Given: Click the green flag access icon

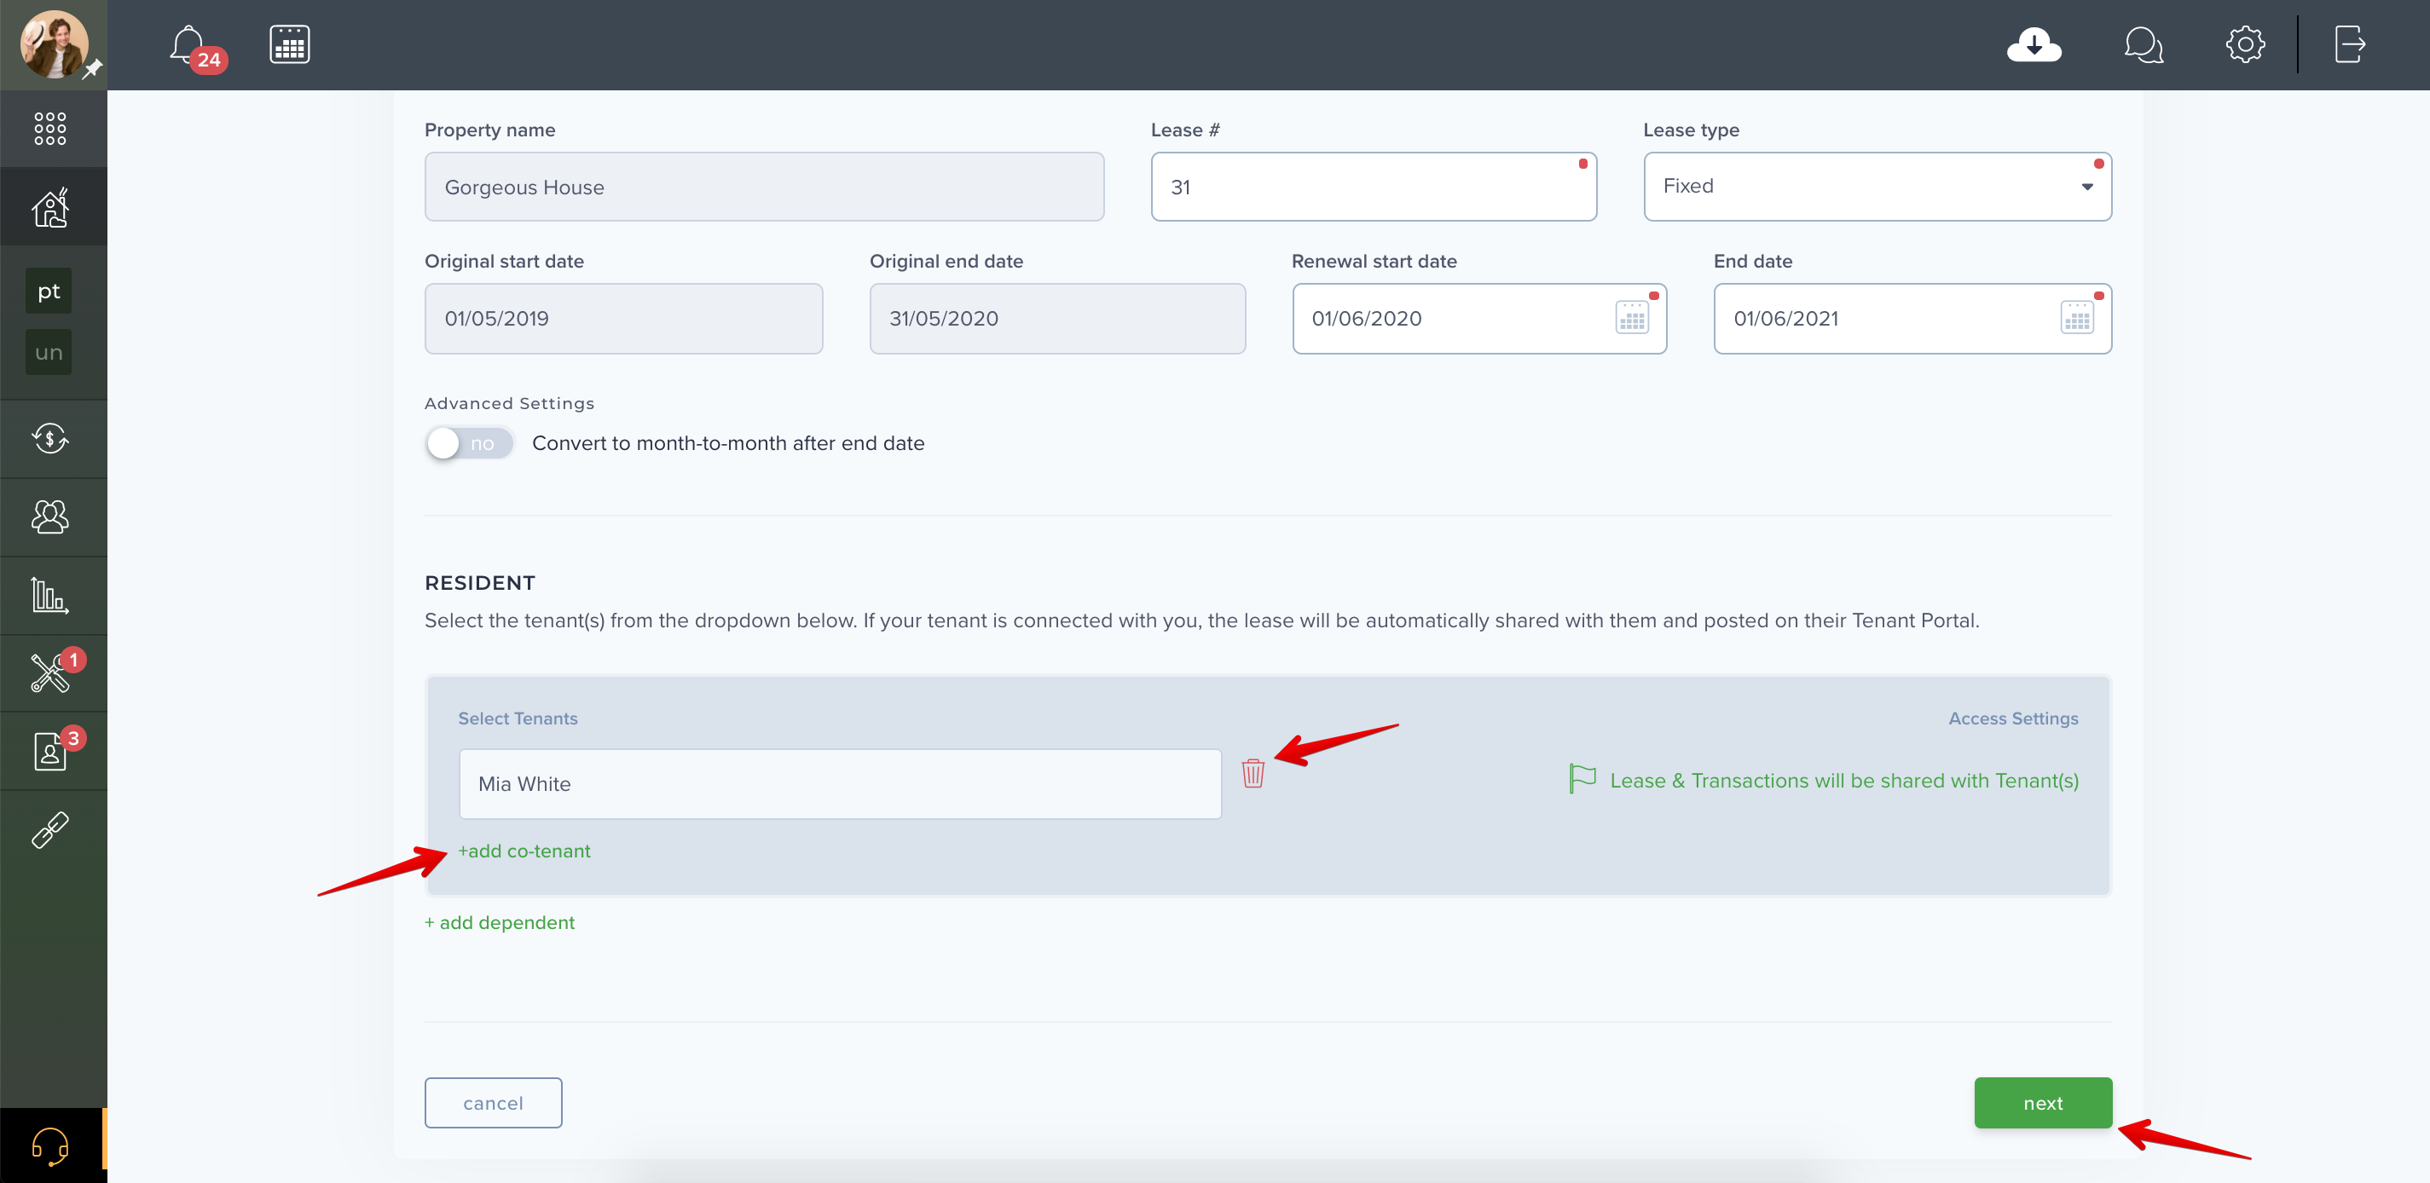Looking at the screenshot, I should point(1582,779).
